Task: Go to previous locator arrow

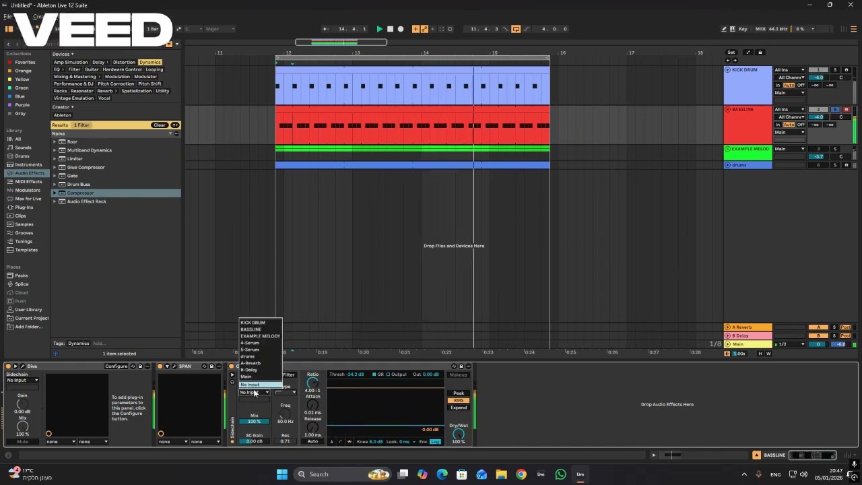Action: tap(728, 61)
